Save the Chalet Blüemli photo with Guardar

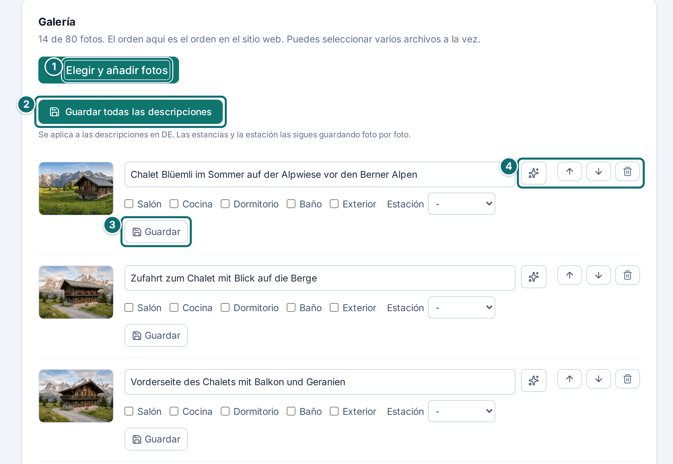(x=156, y=232)
